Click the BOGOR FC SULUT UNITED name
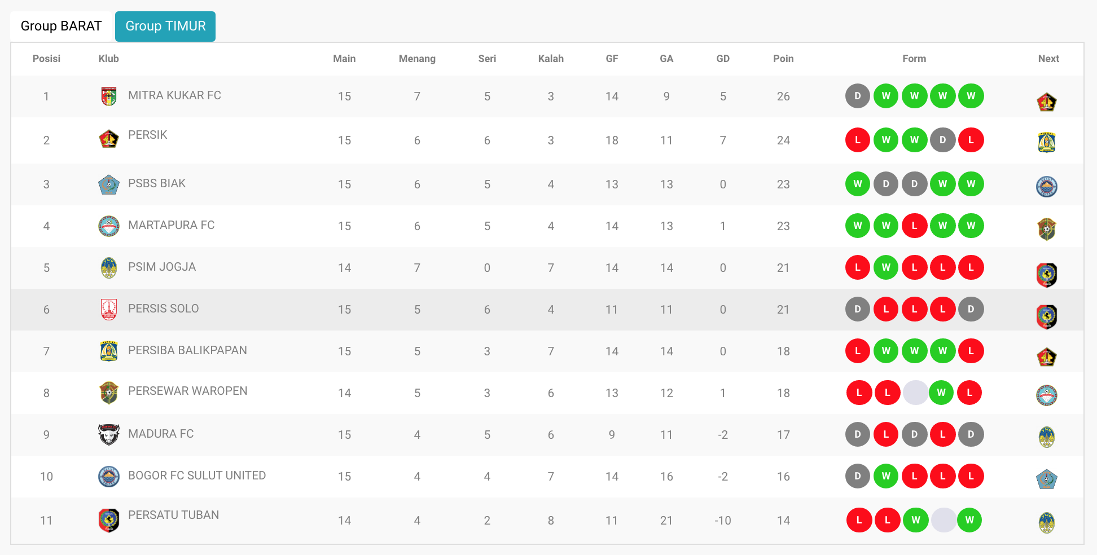The image size is (1097, 555). point(197,475)
